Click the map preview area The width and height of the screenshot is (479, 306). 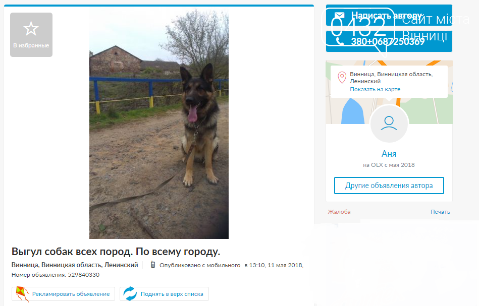pyautogui.click(x=389, y=92)
